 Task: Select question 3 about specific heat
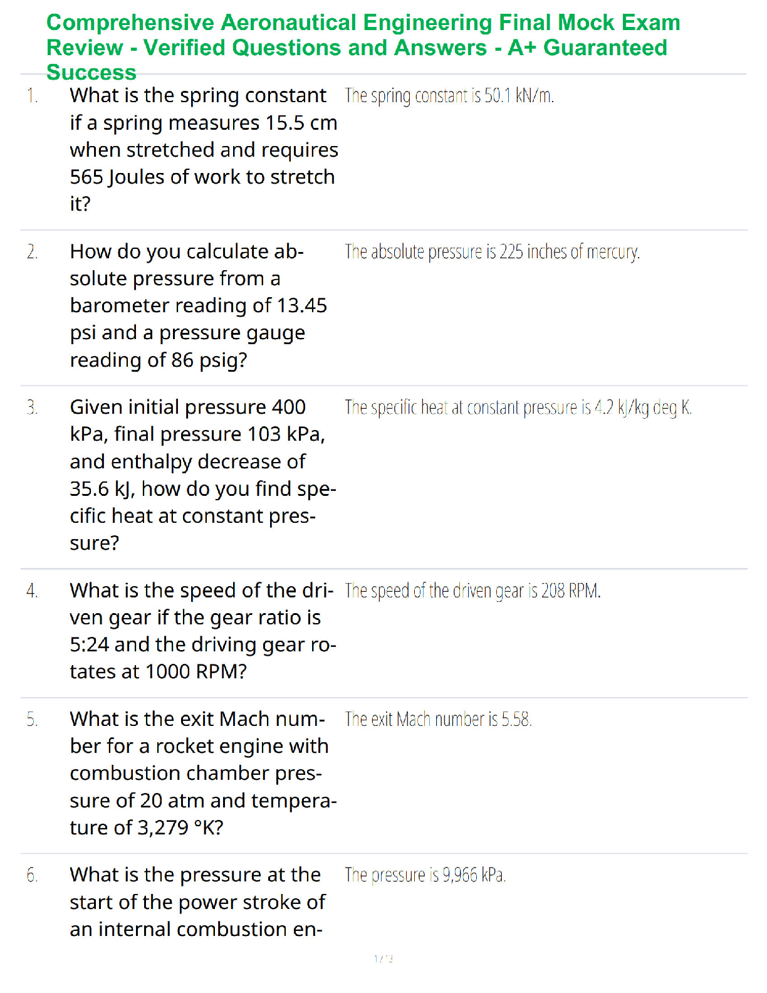[x=203, y=475]
